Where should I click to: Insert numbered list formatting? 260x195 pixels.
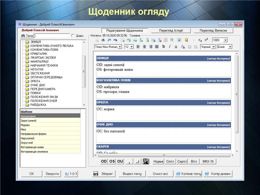189,47
